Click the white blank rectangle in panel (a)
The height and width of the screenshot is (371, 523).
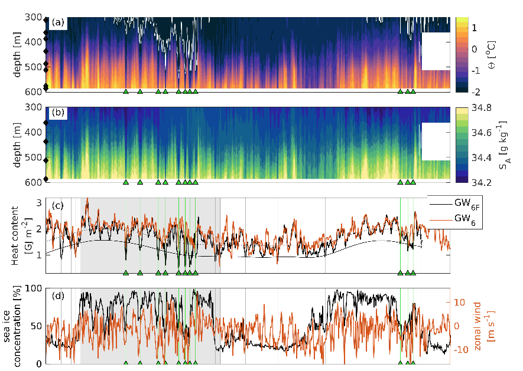(x=436, y=51)
